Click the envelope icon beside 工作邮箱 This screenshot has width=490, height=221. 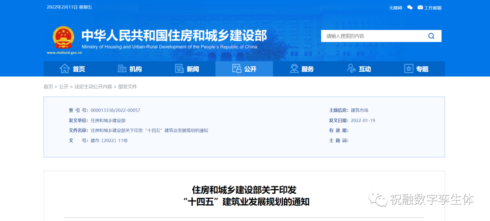[x=420, y=8]
